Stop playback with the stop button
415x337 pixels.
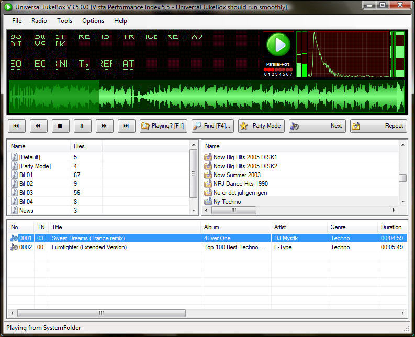click(61, 126)
